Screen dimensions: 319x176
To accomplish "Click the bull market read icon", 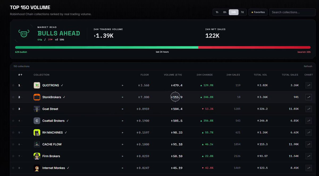I will pyautogui.click(x=23, y=33).
